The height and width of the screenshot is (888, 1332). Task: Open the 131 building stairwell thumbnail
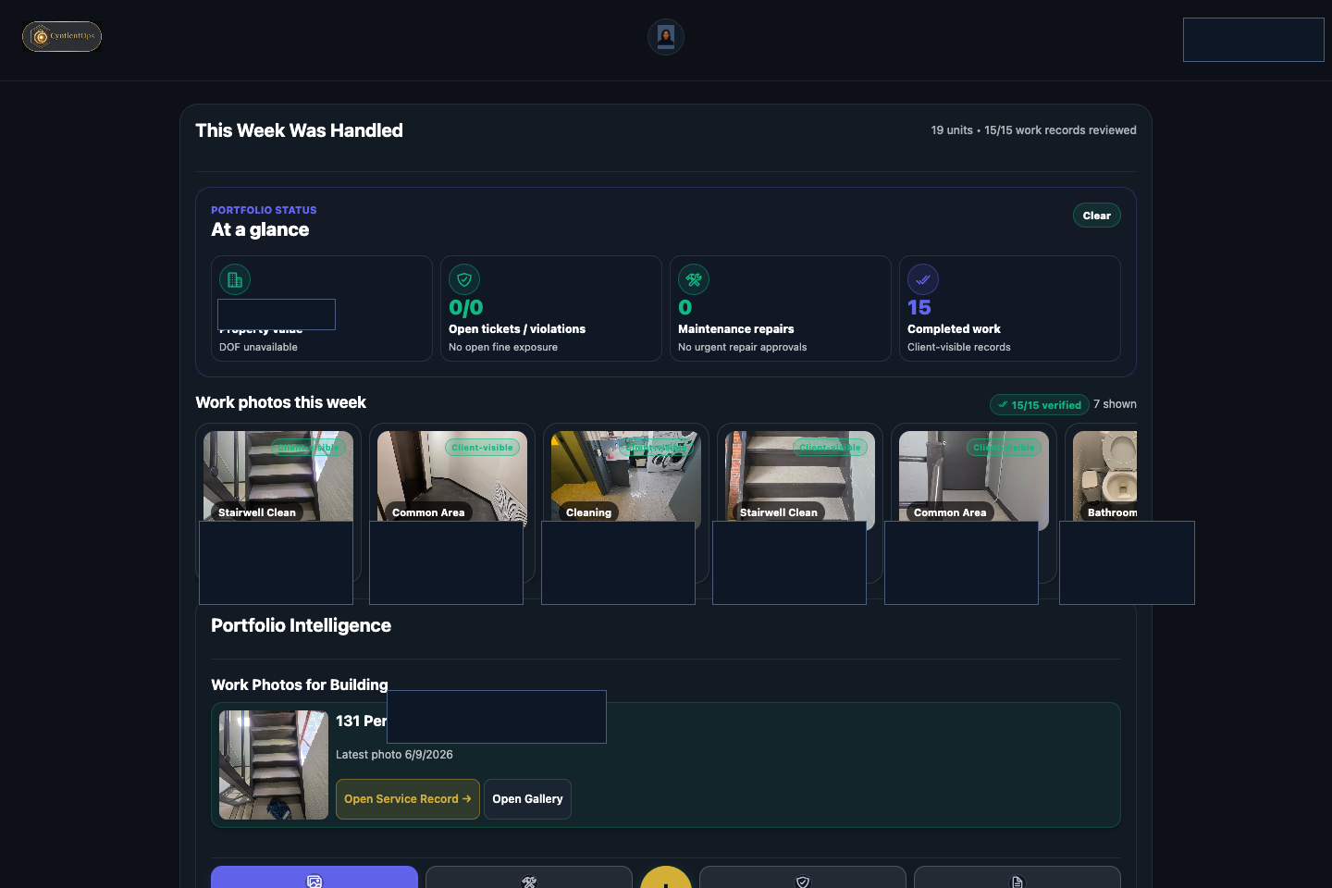click(x=274, y=765)
